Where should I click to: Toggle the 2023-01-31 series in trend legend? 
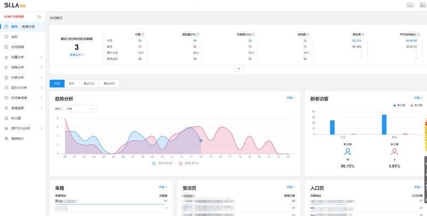(x=189, y=163)
